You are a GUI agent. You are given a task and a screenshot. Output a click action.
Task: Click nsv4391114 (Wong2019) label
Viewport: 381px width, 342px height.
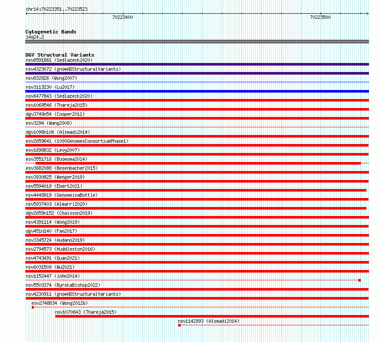click(x=53, y=222)
